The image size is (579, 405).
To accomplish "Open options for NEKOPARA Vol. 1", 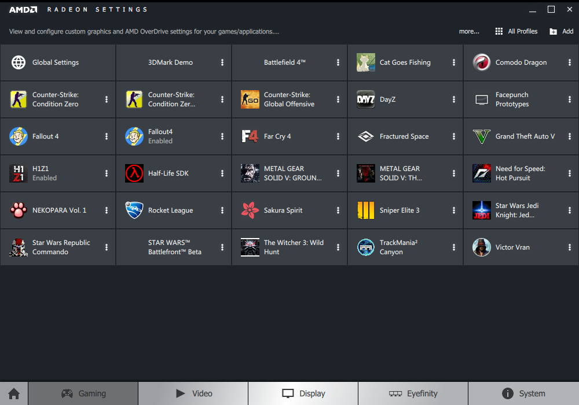I will click(x=107, y=210).
